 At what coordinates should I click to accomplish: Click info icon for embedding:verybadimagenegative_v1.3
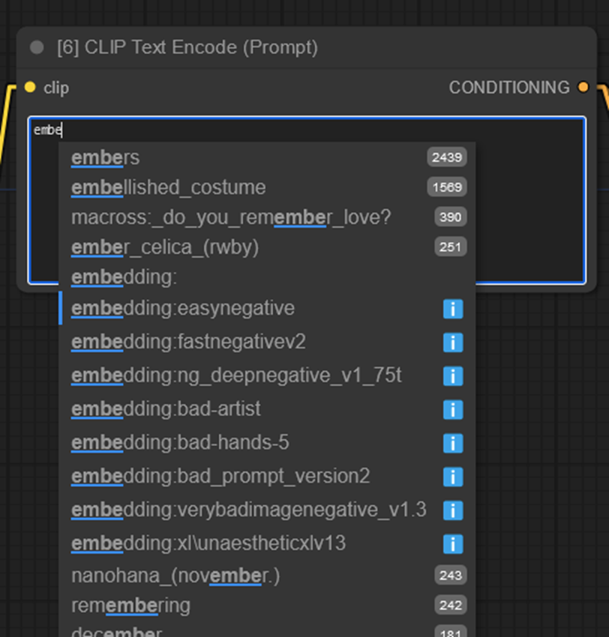pyautogui.click(x=452, y=511)
